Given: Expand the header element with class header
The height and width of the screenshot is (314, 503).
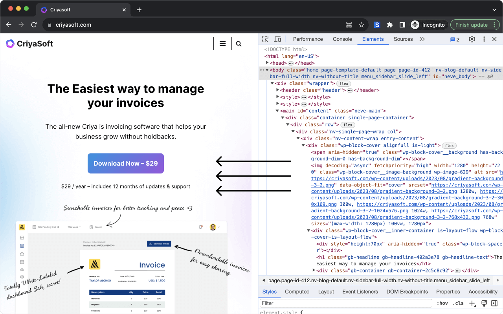Looking at the screenshot, I should 278,90.
